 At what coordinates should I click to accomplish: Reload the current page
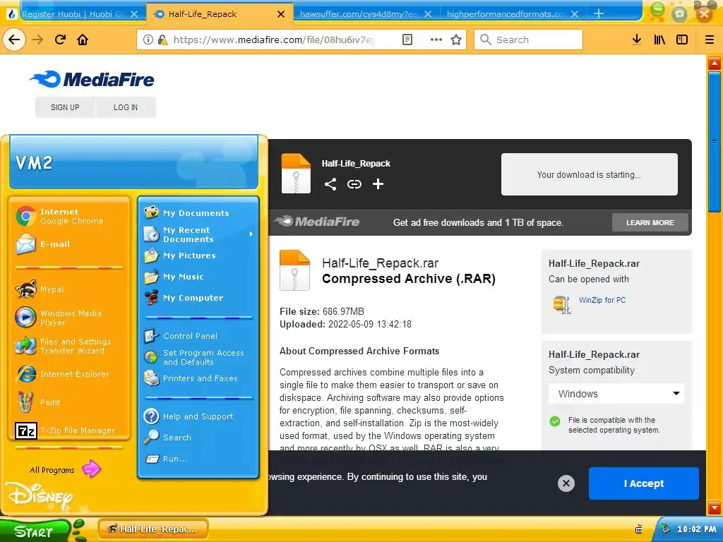click(x=61, y=40)
